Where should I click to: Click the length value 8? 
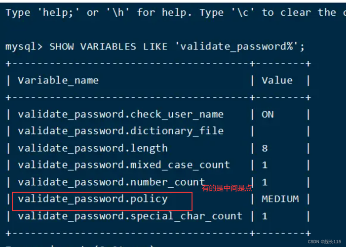point(265,148)
